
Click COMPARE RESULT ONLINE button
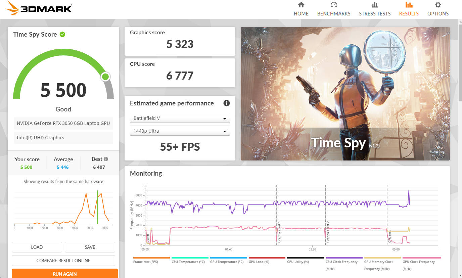point(63,261)
